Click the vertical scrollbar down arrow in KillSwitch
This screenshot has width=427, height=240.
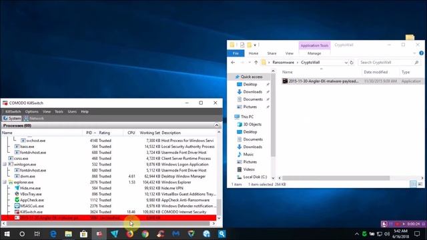click(x=219, y=218)
